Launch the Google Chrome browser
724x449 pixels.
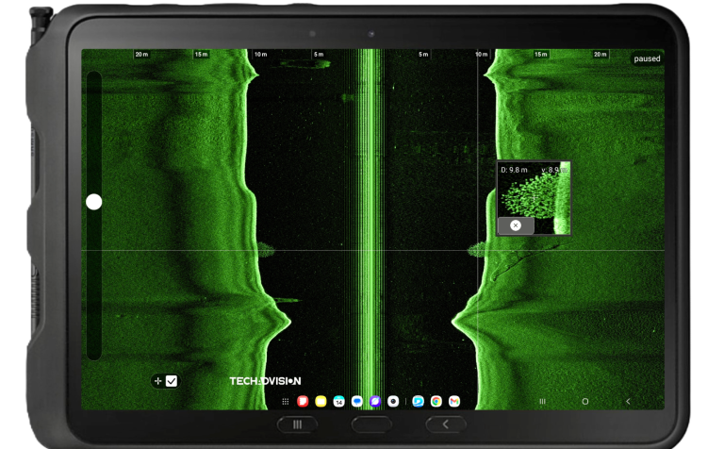click(436, 401)
